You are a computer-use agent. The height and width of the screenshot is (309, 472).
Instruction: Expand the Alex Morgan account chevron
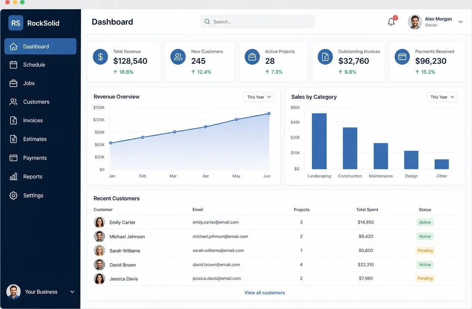460,21
